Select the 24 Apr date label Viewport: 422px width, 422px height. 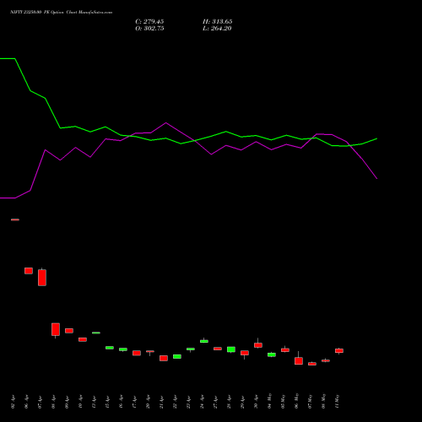pos(202,402)
